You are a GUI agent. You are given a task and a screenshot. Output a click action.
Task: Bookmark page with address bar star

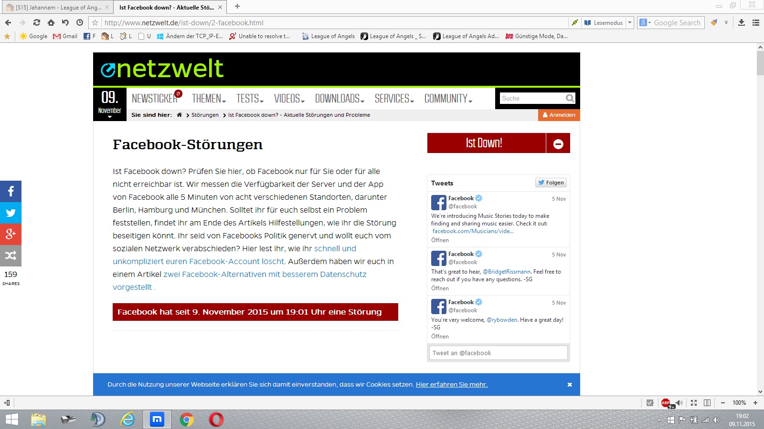pyautogui.click(x=95, y=22)
